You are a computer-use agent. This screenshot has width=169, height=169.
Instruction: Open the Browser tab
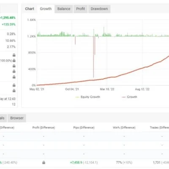click(x=17, y=118)
